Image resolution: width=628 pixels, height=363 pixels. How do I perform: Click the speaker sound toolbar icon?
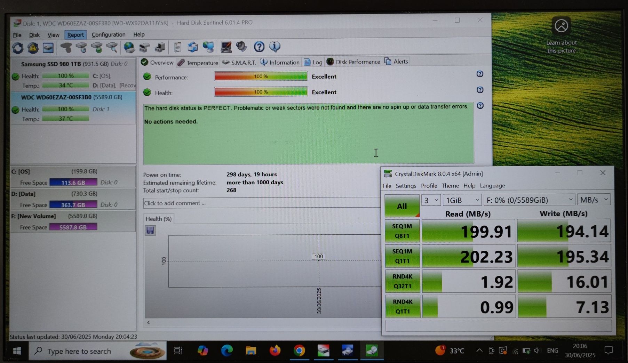241,47
